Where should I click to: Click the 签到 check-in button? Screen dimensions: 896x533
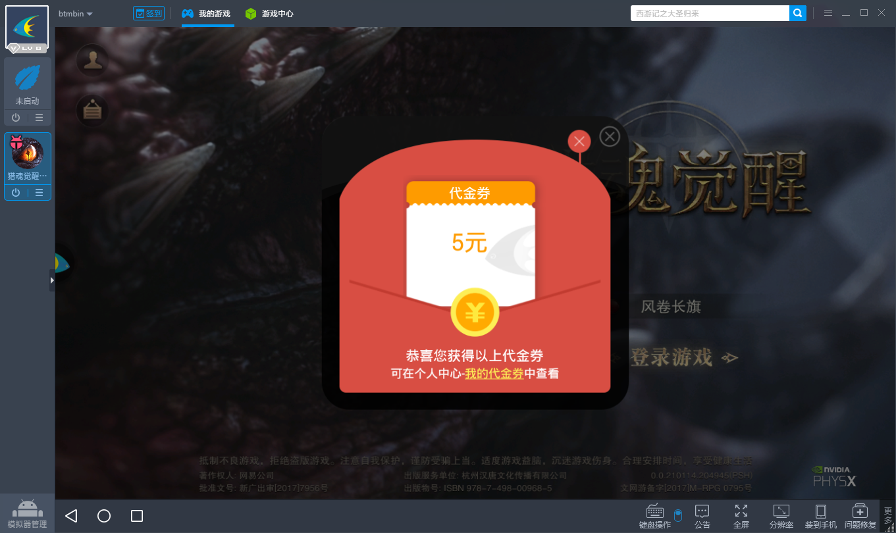[148, 13]
